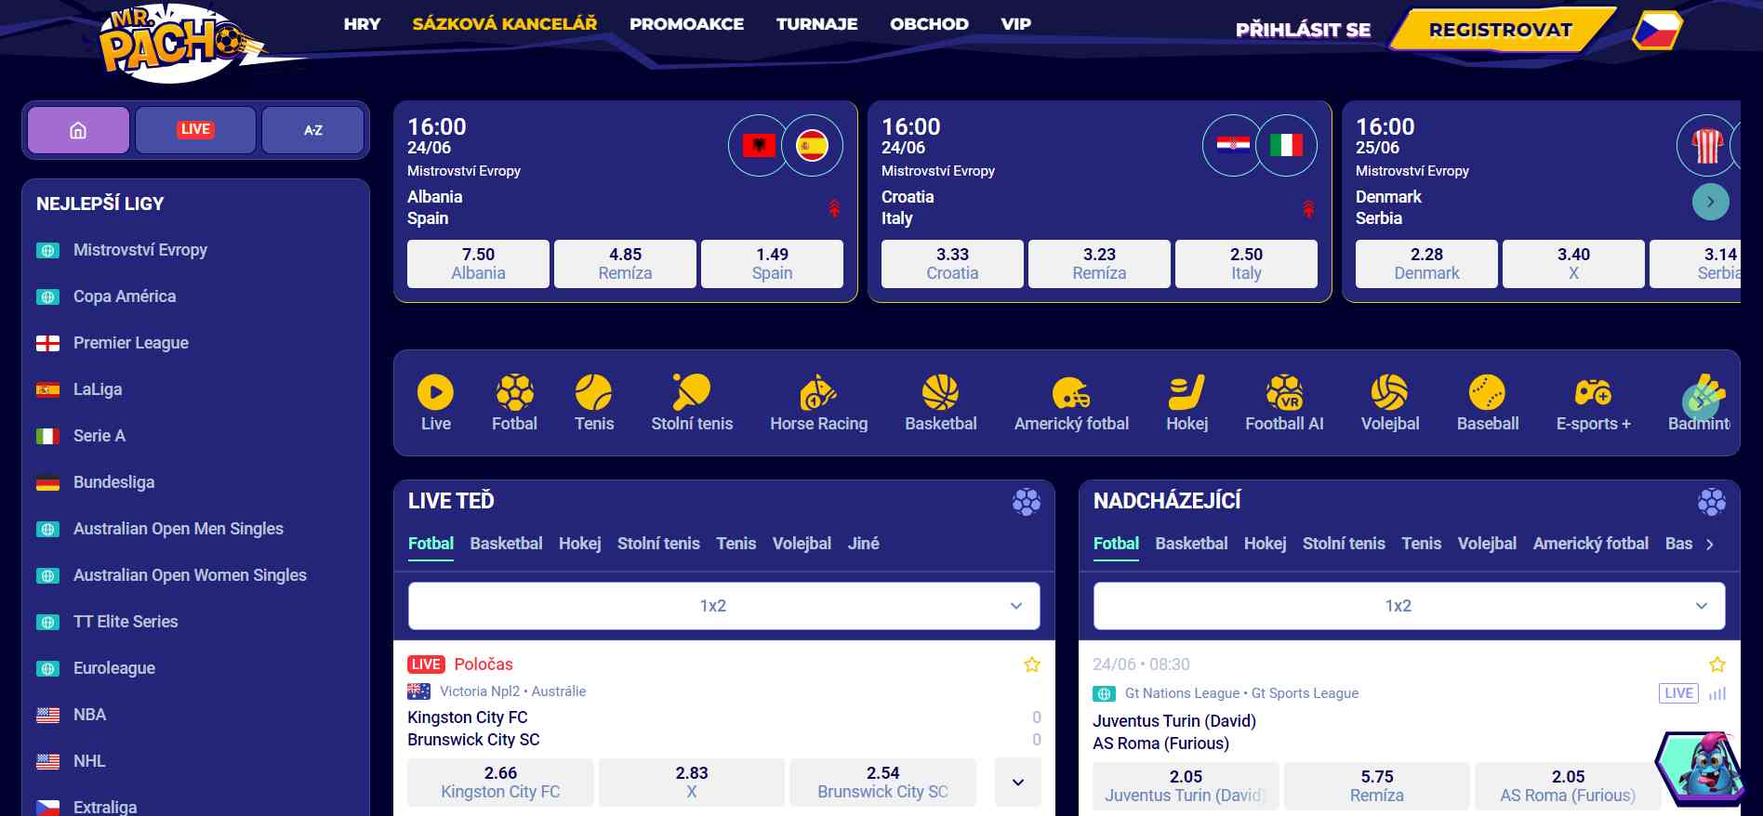
Task: Toggle the LIVE filter button in sidebar
Action: pyautogui.click(x=195, y=130)
